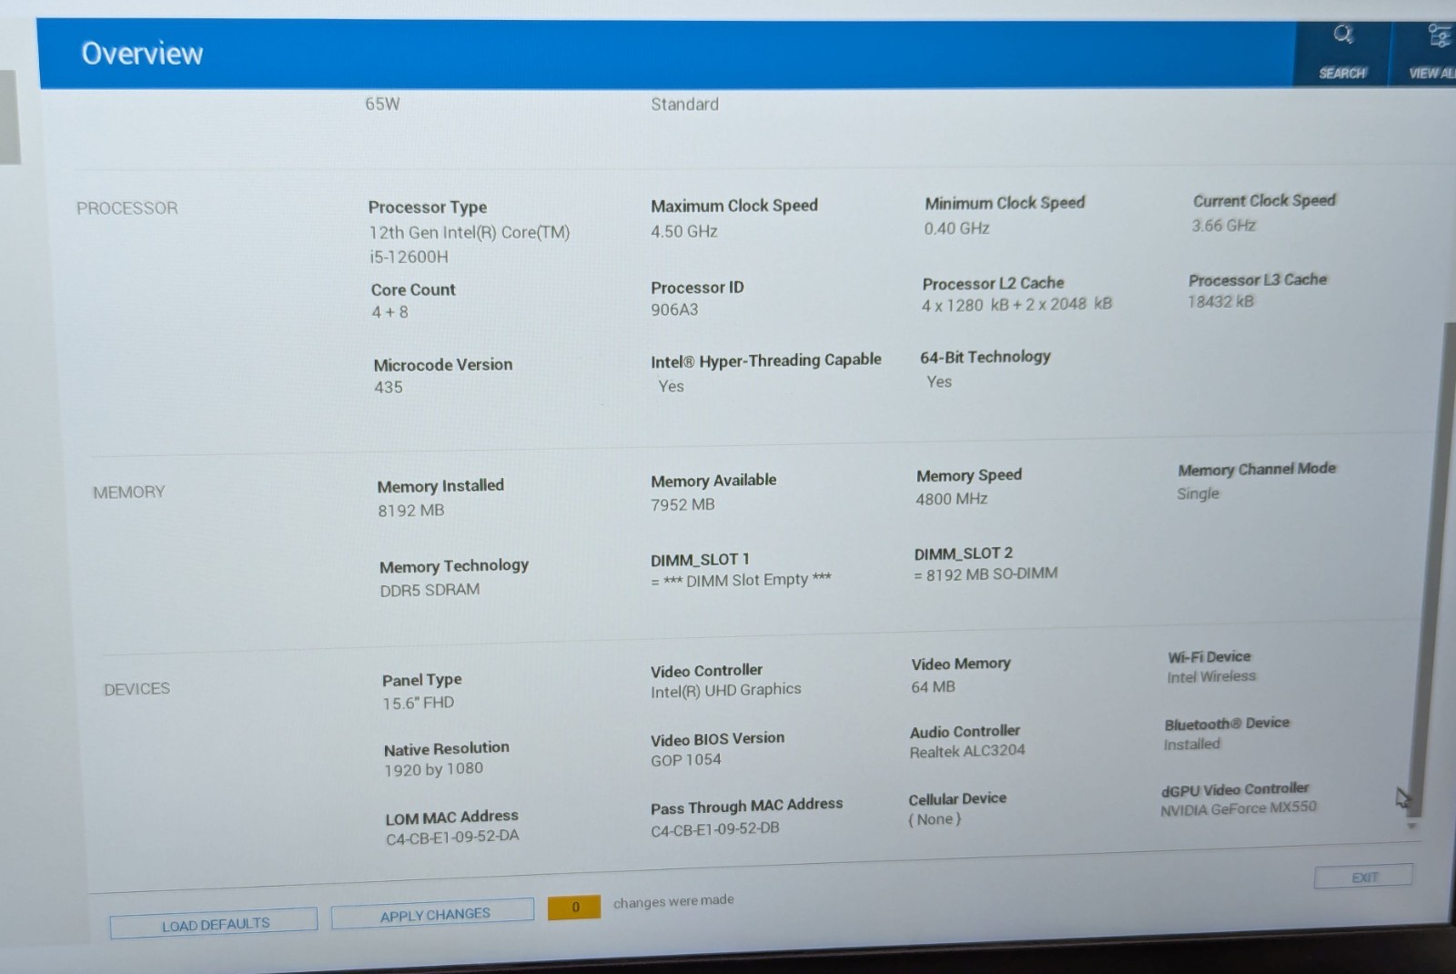Image resolution: width=1456 pixels, height=974 pixels.
Task: Click the Exit button
Action: (1363, 877)
